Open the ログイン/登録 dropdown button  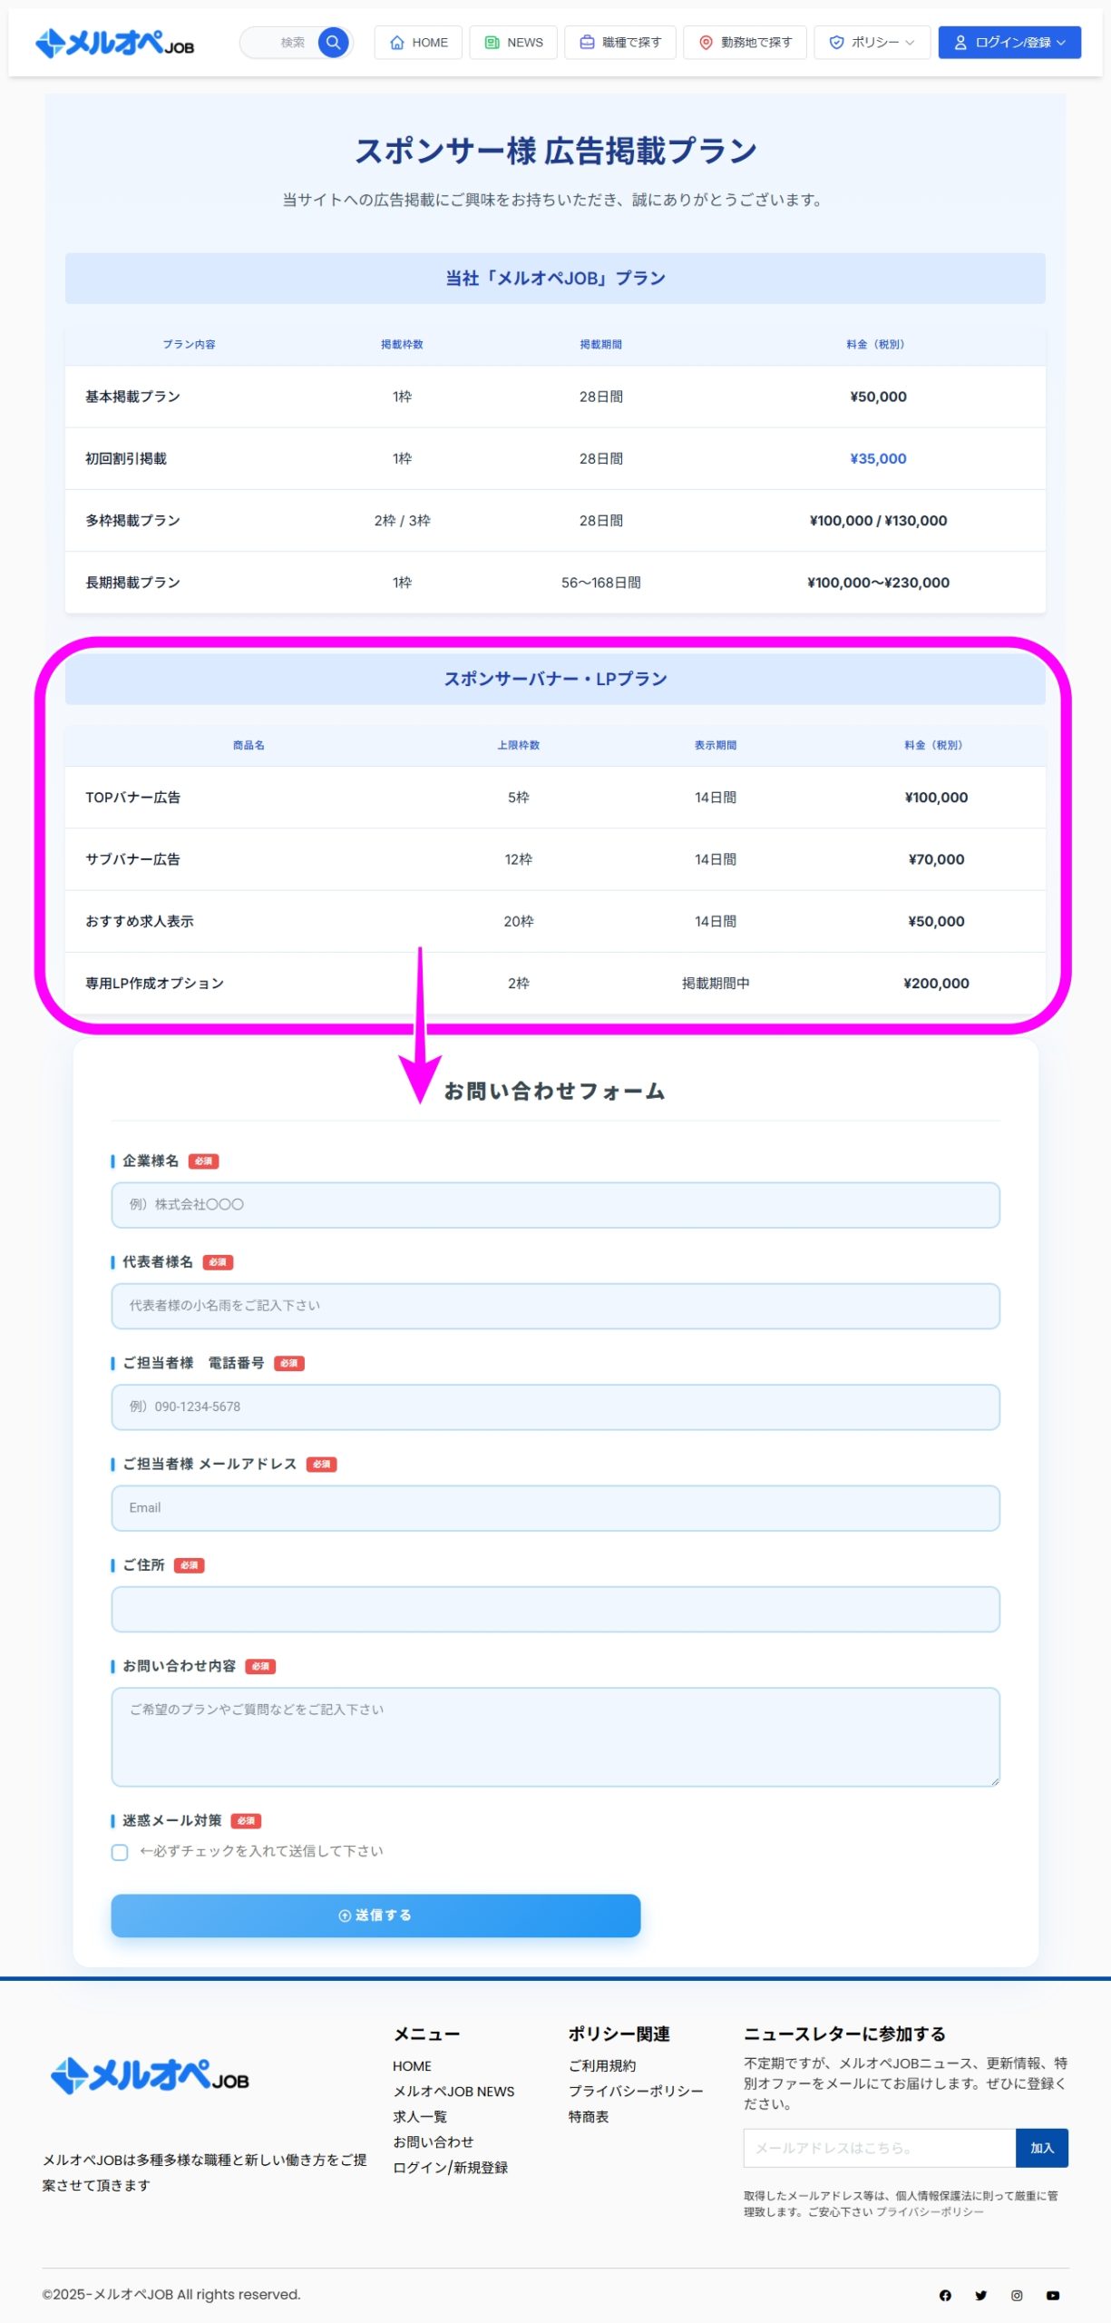click(x=1009, y=43)
